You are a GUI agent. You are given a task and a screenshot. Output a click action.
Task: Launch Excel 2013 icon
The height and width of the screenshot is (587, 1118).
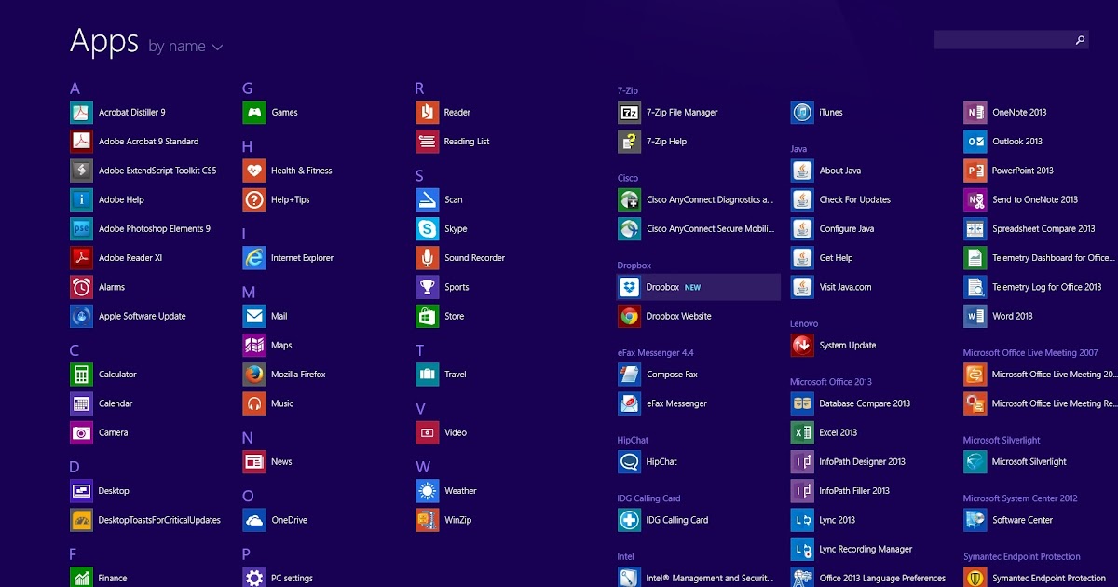click(802, 432)
